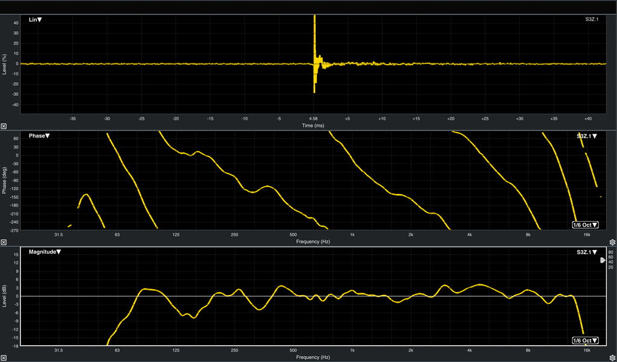Open the Lin scale dropdown
The height and width of the screenshot is (362, 617).
[x=35, y=20]
